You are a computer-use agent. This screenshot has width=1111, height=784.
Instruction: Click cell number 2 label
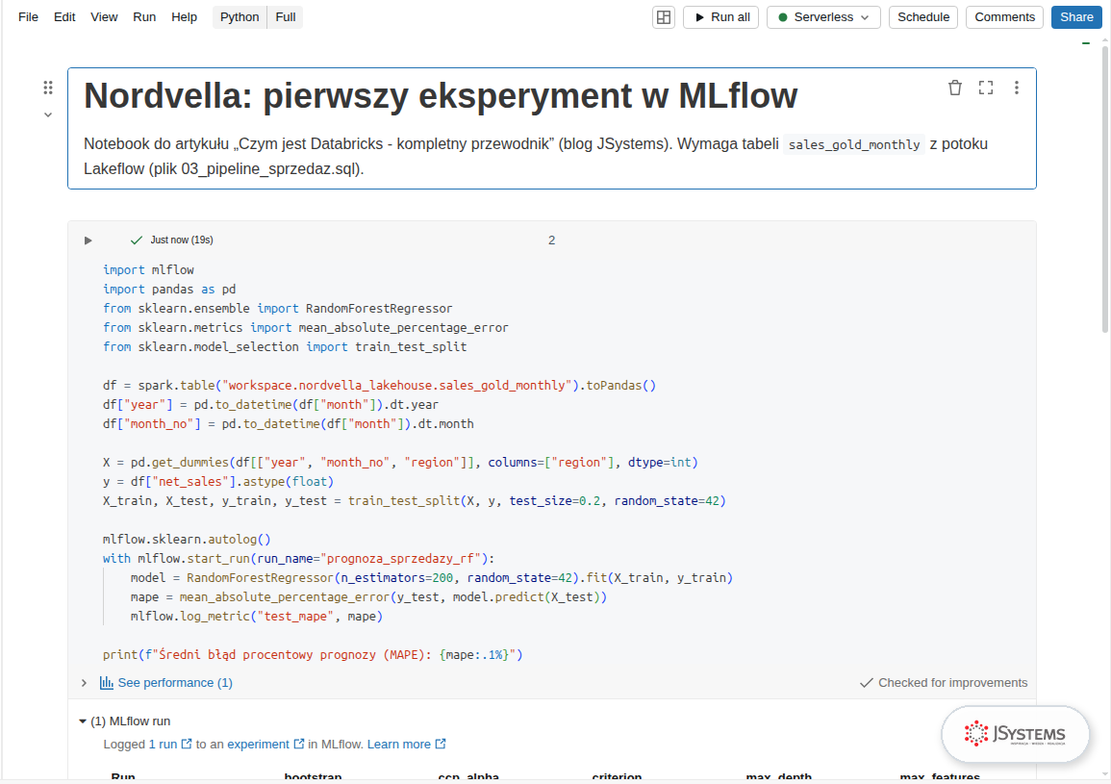coord(551,240)
